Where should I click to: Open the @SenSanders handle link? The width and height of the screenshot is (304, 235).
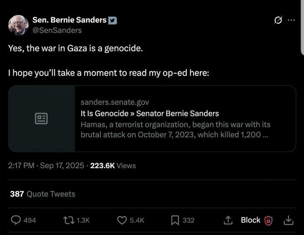tap(57, 30)
